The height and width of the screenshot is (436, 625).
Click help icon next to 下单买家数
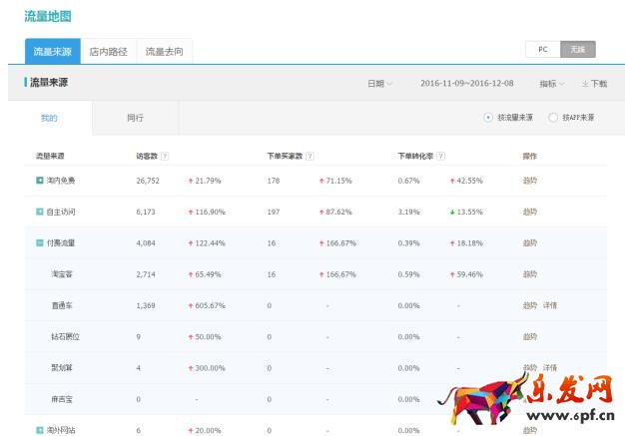point(310,156)
